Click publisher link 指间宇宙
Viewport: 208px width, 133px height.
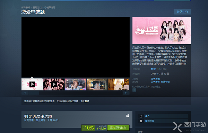click(165, 82)
